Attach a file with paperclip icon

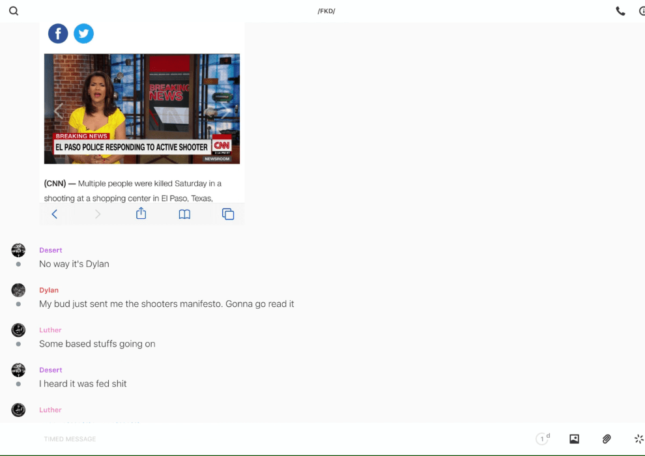point(607,439)
